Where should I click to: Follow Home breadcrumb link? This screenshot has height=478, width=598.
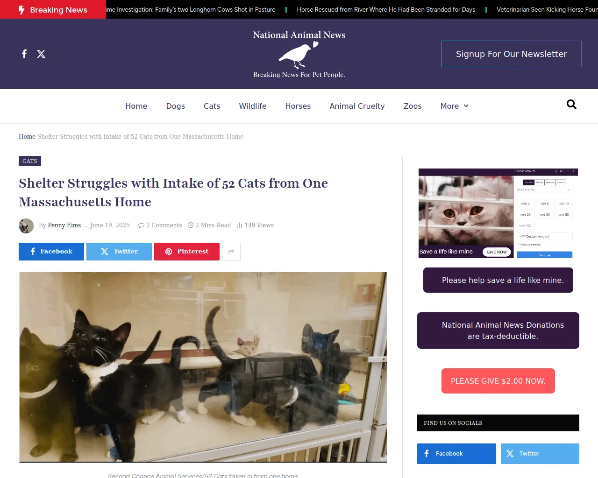(x=27, y=137)
